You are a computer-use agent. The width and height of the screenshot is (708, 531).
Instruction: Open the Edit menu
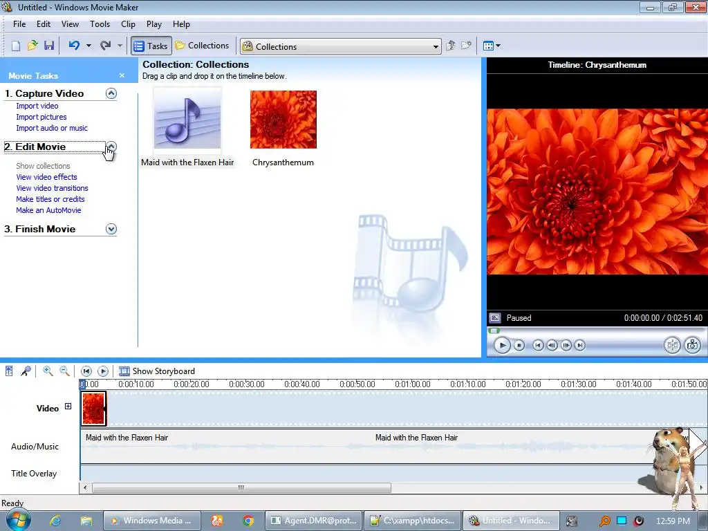coord(44,24)
